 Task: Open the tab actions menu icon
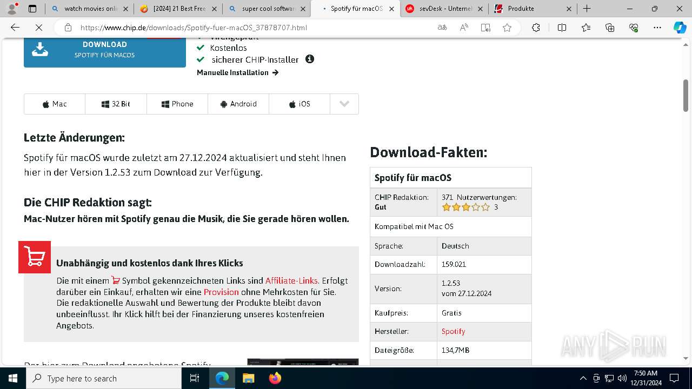tap(32, 9)
